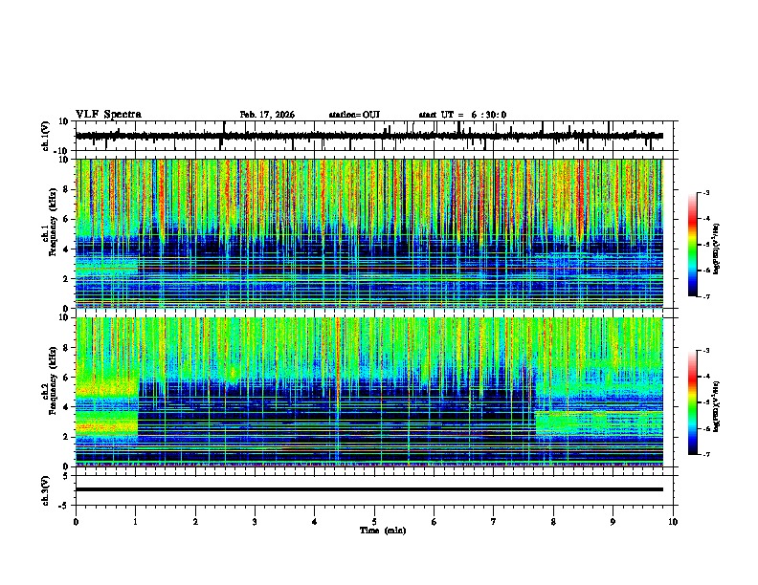
Task: Click the "ch.3(V)" axis label
Action: pos(46,490)
